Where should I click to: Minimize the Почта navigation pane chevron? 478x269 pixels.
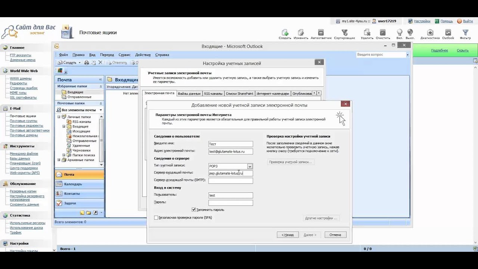pos(100,80)
